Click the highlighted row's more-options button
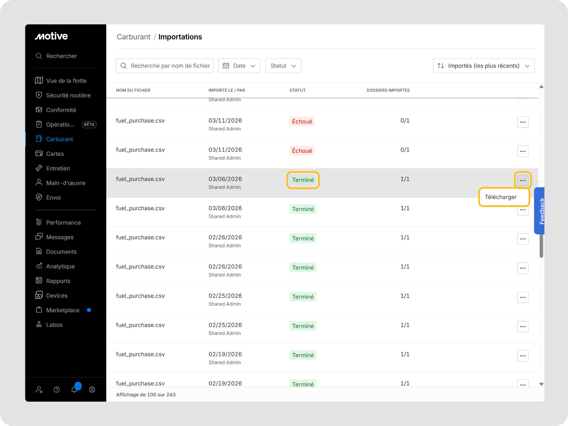Viewport: 568px width, 426px height. (x=523, y=180)
